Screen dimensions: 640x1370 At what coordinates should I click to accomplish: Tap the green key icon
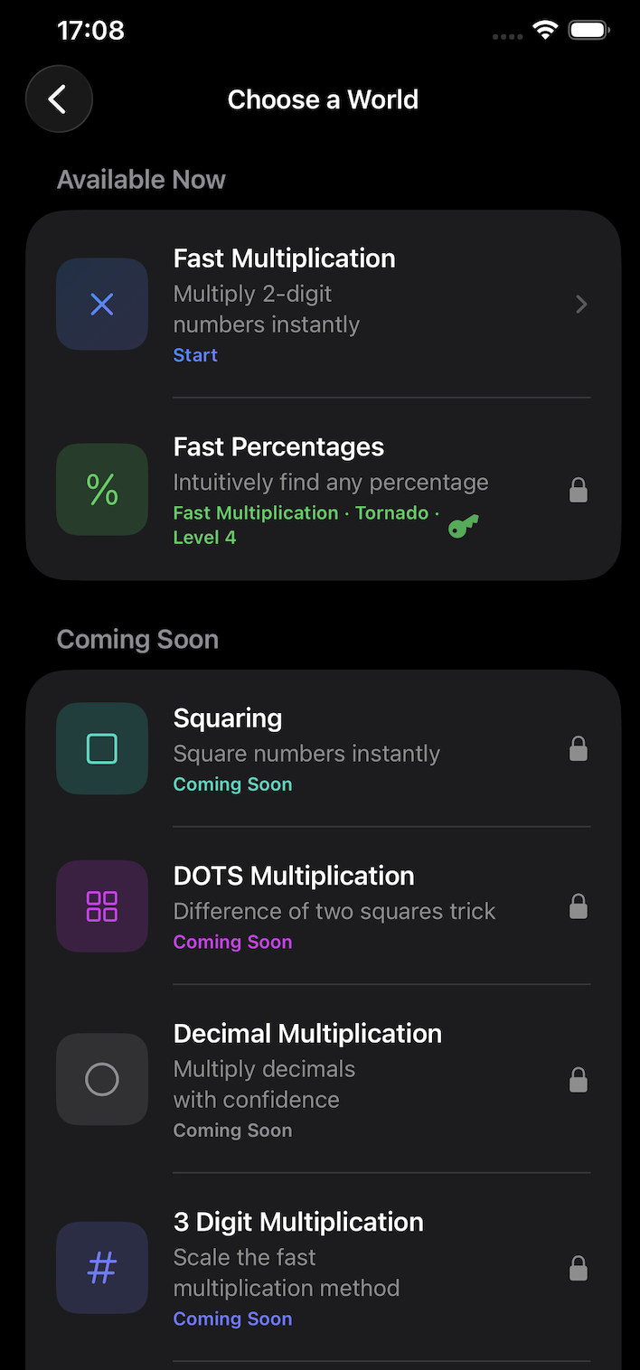point(464,525)
